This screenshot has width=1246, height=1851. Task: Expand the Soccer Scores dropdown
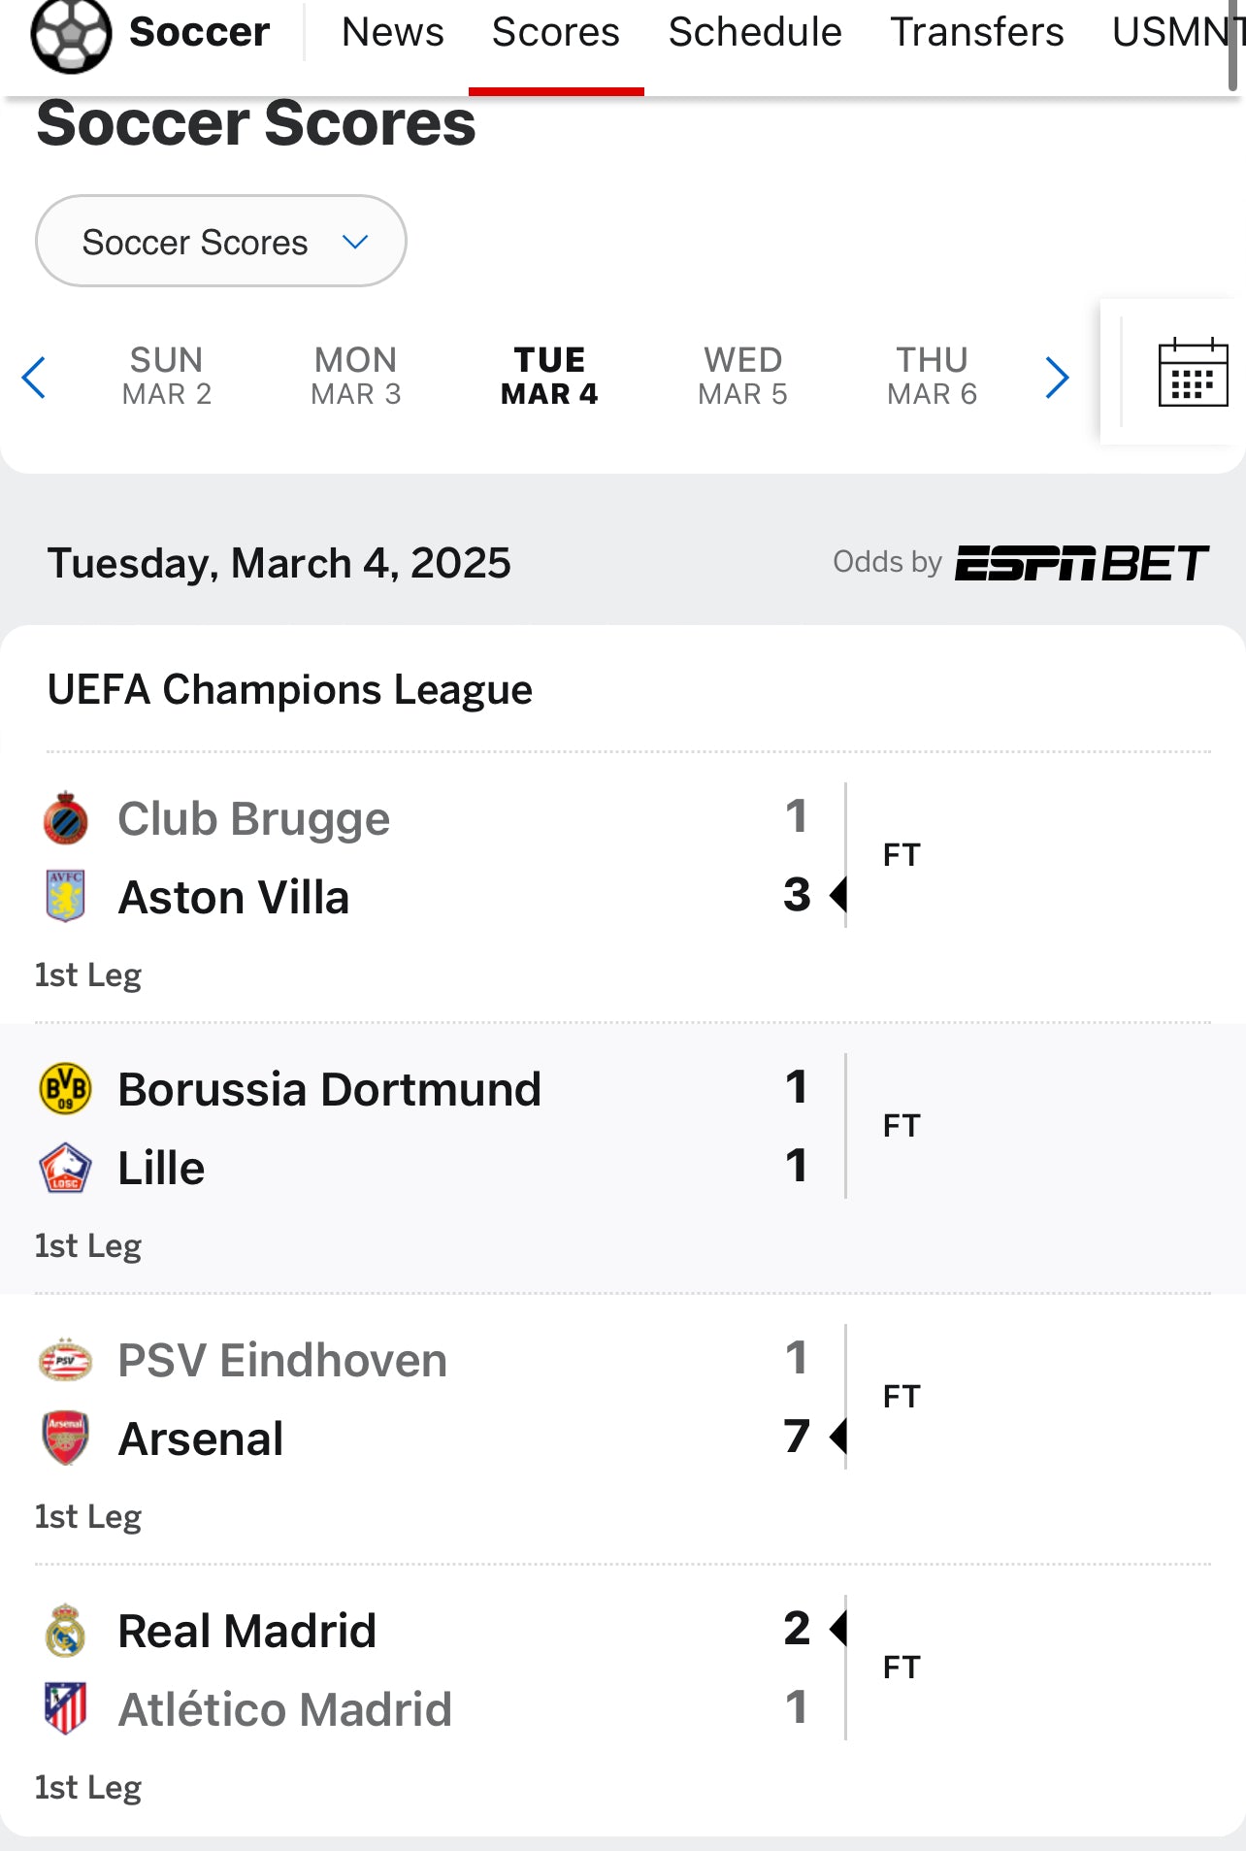[x=221, y=241]
